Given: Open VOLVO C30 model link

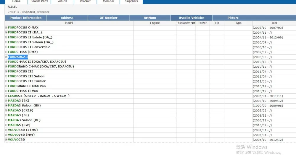Looking at the screenshot, I should click(x=16, y=140).
